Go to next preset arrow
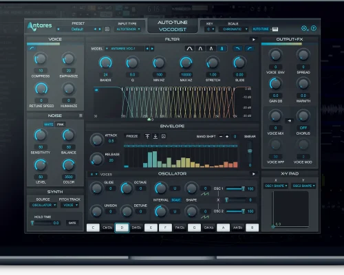Image resolution: width=344 pixels, height=275 pixels. pos(100,29)
